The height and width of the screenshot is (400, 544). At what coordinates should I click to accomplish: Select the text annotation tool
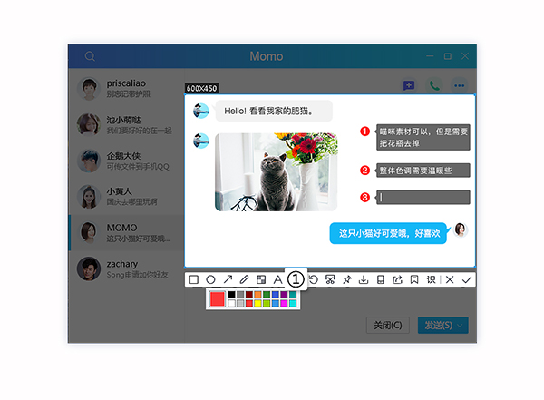(277, 279)
